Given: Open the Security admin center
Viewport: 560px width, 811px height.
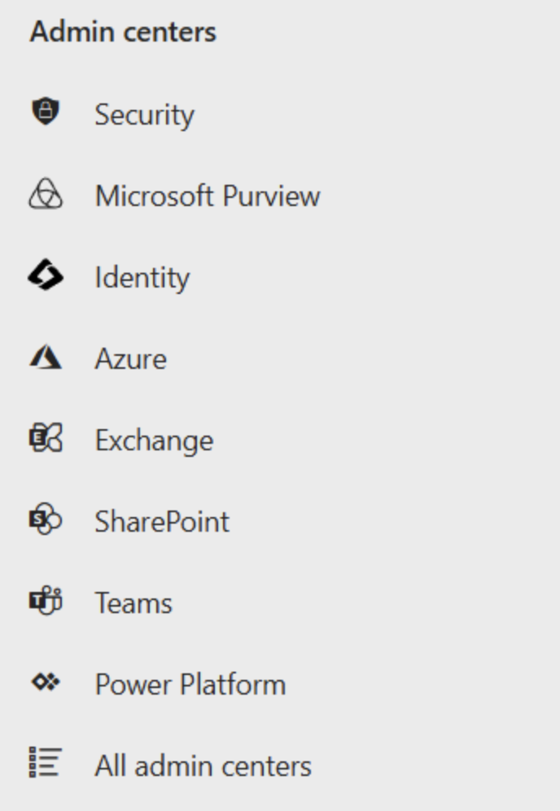Looking at the screenshot, I should [145, 114].
